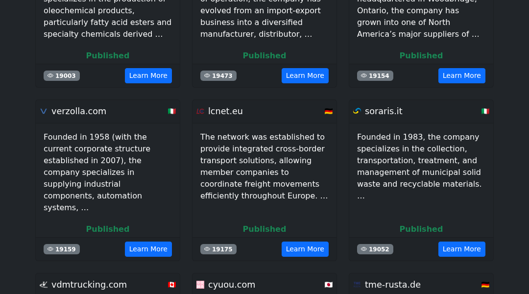This screenshot has height=294, width=529.
Task: Click the lcnet.eu LC logo icon
Action: point(200,111)
